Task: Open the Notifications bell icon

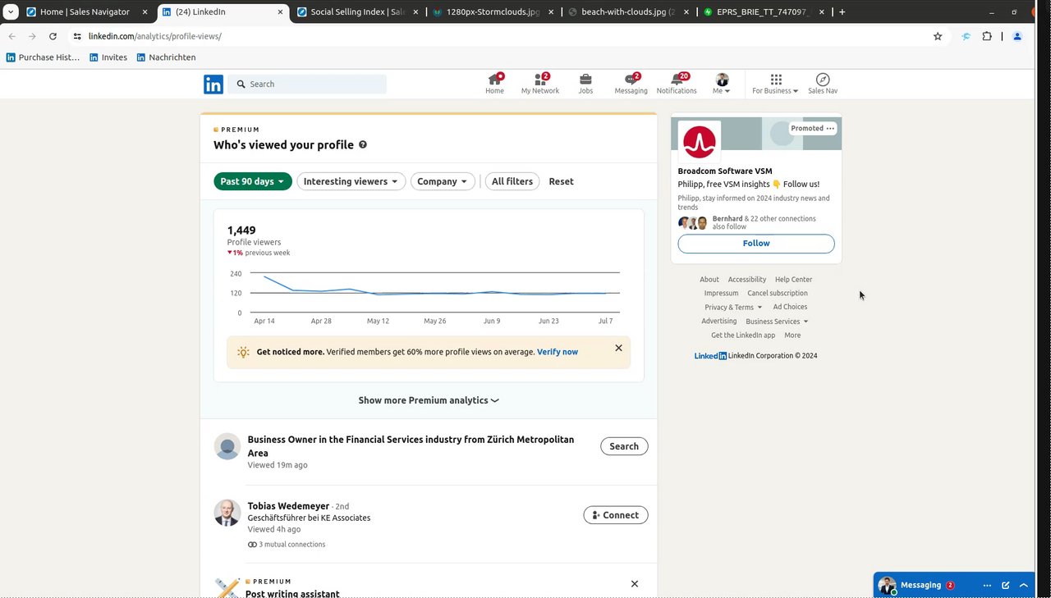Action: click(677, 80)
